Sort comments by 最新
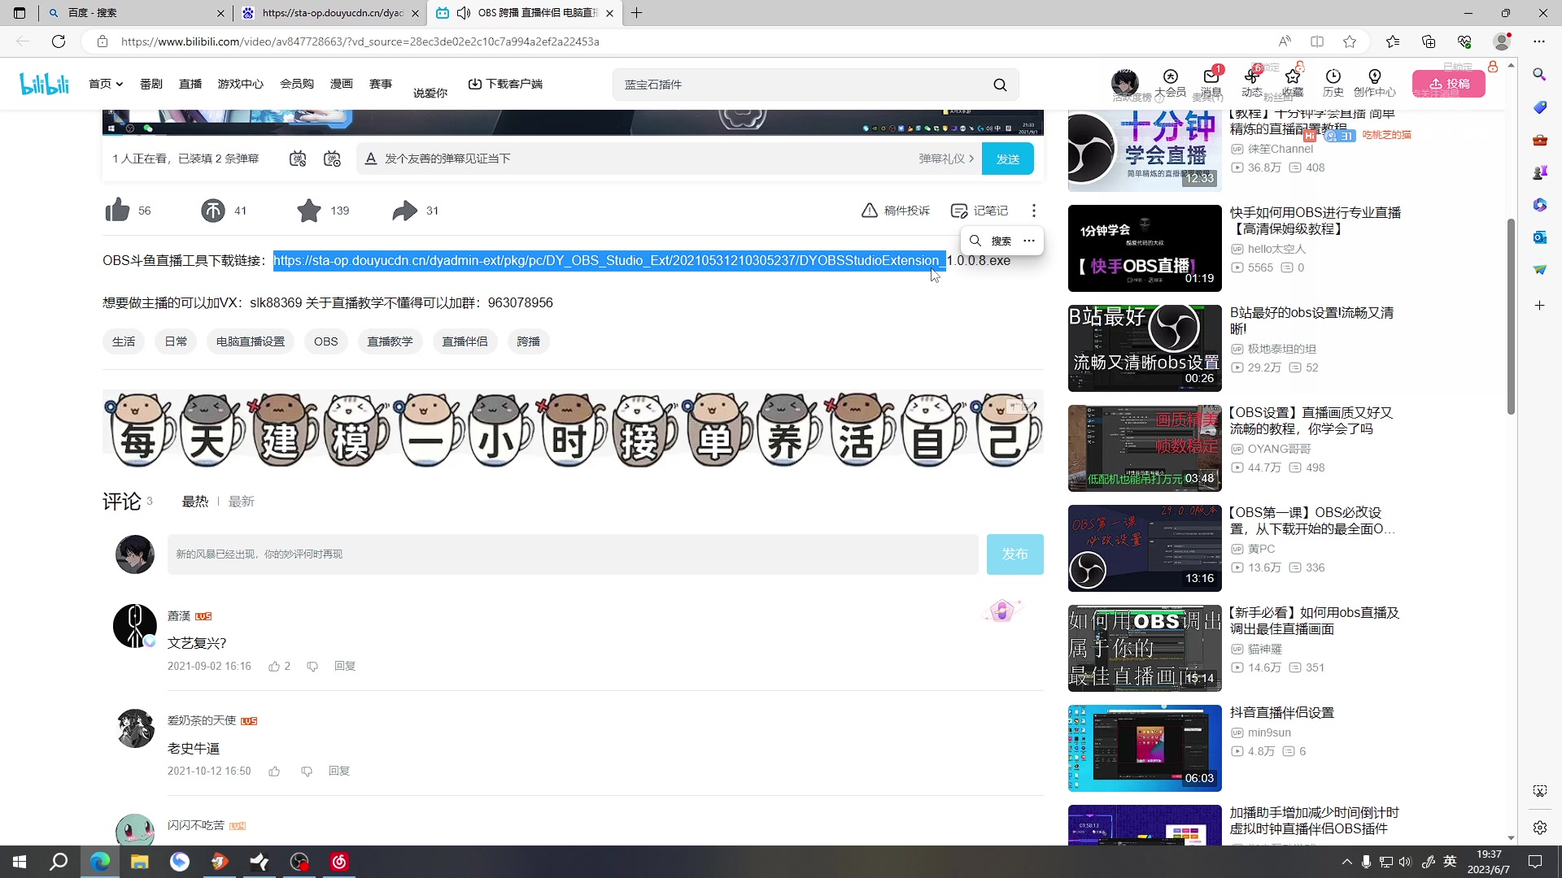Screen dimensions: 1562x878 tap(242, 502)
